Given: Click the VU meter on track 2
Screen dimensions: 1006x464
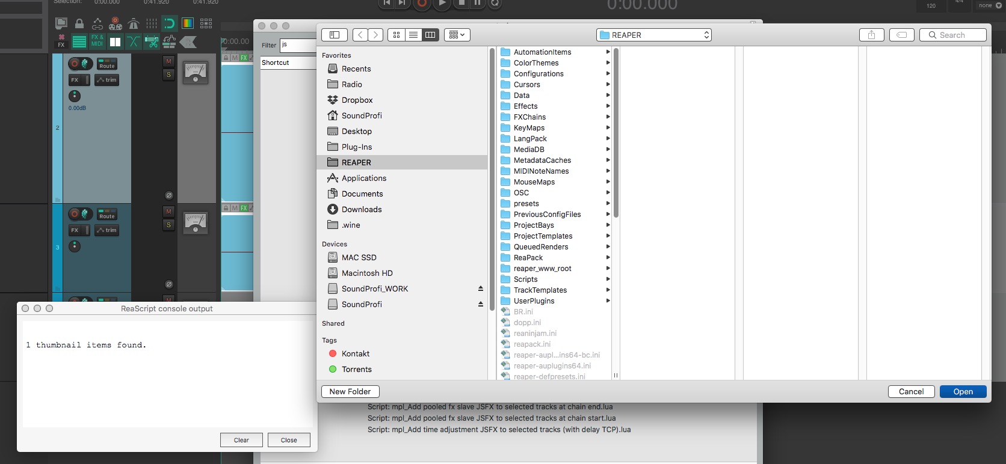Looking at the screenshot, I should click(x=196, y=72).
